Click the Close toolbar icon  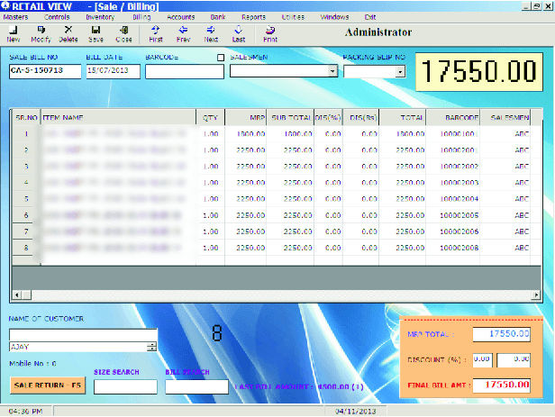[x=123, y=34]
